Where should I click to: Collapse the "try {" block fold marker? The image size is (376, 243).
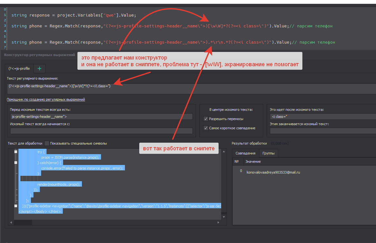click(16, 152)
